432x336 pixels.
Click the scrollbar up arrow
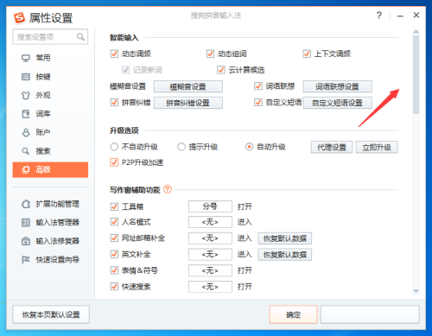click(416, 31)
